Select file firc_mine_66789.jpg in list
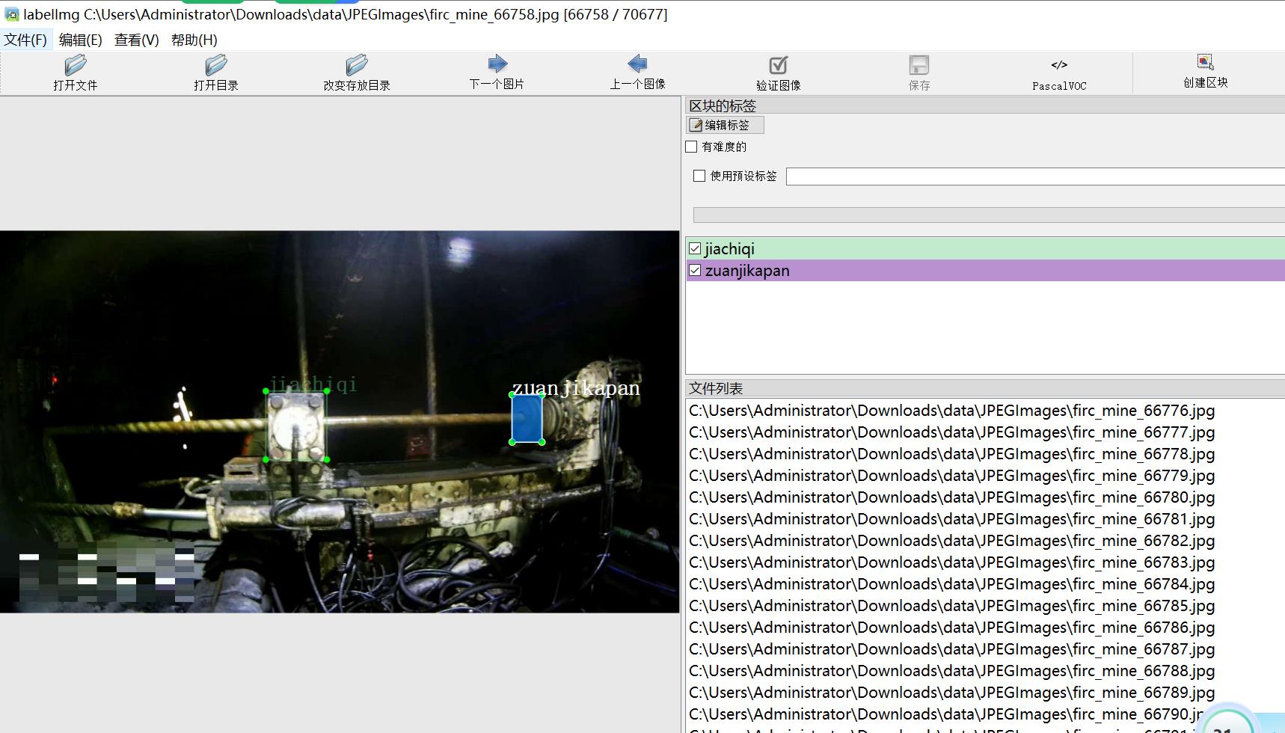 (x=951, y=692)
